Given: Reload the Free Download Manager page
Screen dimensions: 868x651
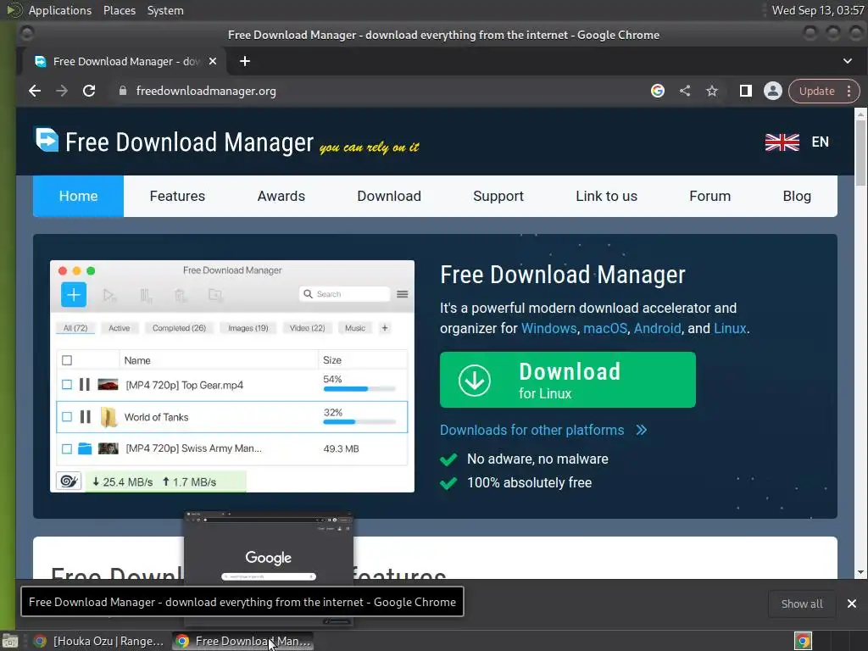Looking at the screenshot, I should [88, 91].
